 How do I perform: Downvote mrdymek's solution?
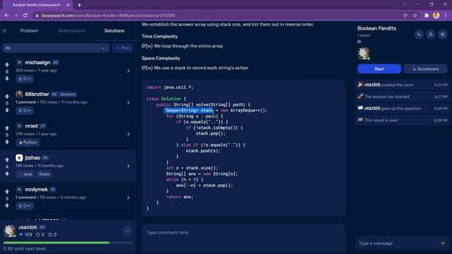tap(7, 205)
